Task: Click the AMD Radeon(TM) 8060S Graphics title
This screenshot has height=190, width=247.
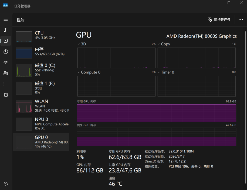Action: tap(201, 36)
